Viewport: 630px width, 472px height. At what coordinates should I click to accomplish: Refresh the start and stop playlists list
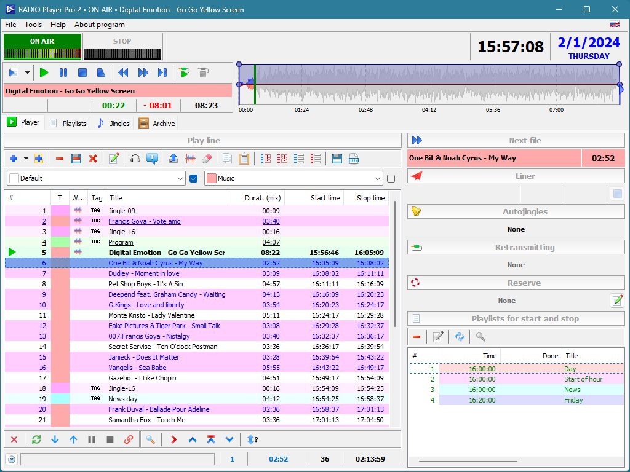click(x=459, y=337)
